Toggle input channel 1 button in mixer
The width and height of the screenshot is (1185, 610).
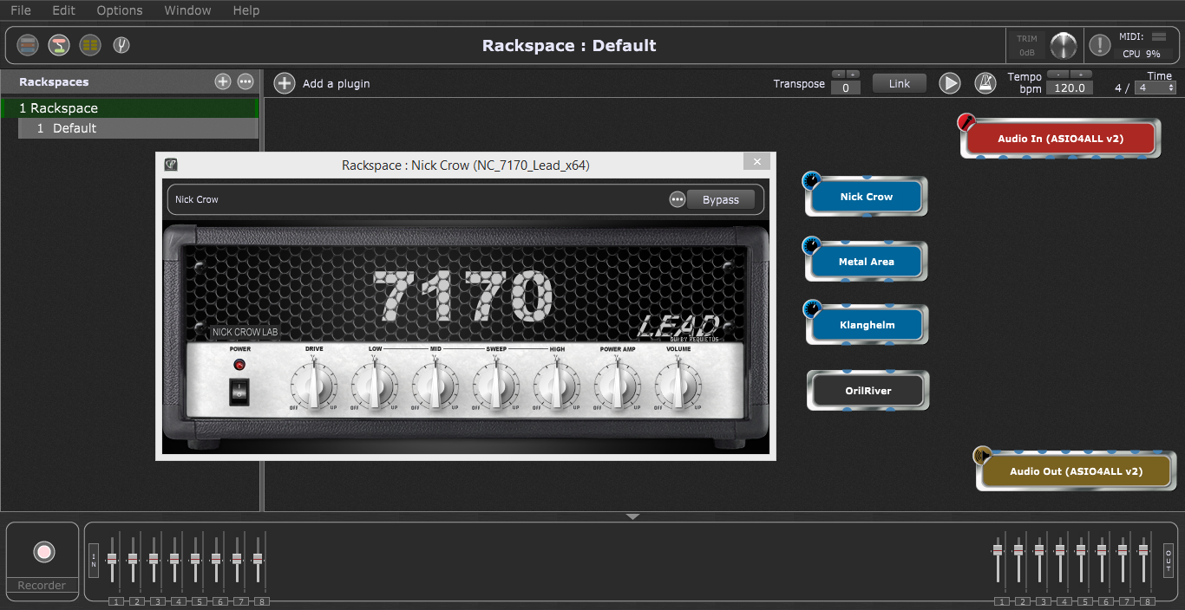pyautogui.click(x=116, y=601)
